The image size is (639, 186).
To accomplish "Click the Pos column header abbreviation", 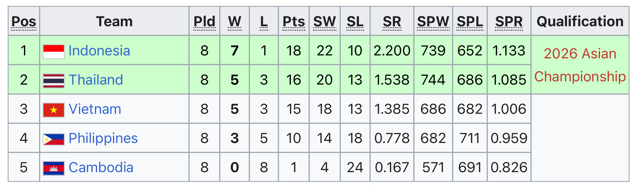I will coord(24,22).
